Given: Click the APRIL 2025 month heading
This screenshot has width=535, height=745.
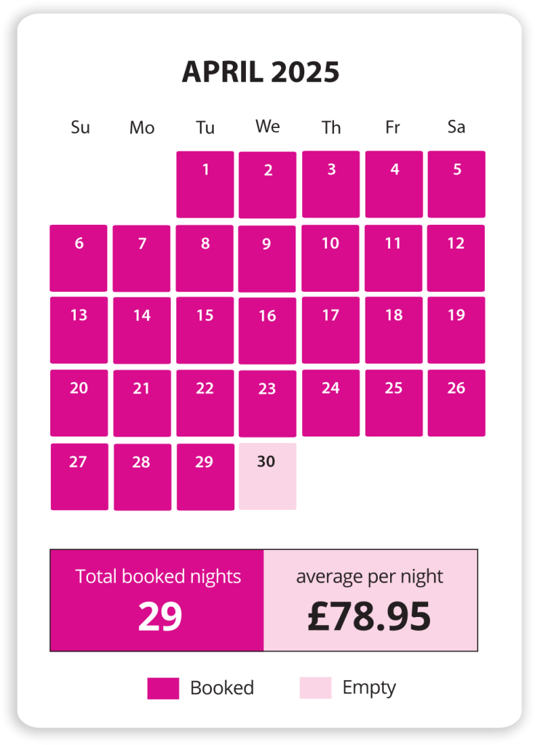Looking at the screenshot, I should pyautogui.click(x=261, y=72).
